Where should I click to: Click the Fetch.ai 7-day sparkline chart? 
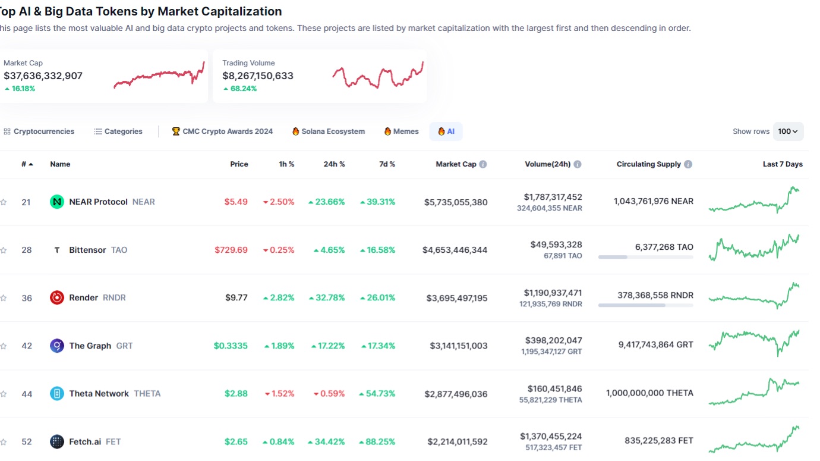pos(754,440)
